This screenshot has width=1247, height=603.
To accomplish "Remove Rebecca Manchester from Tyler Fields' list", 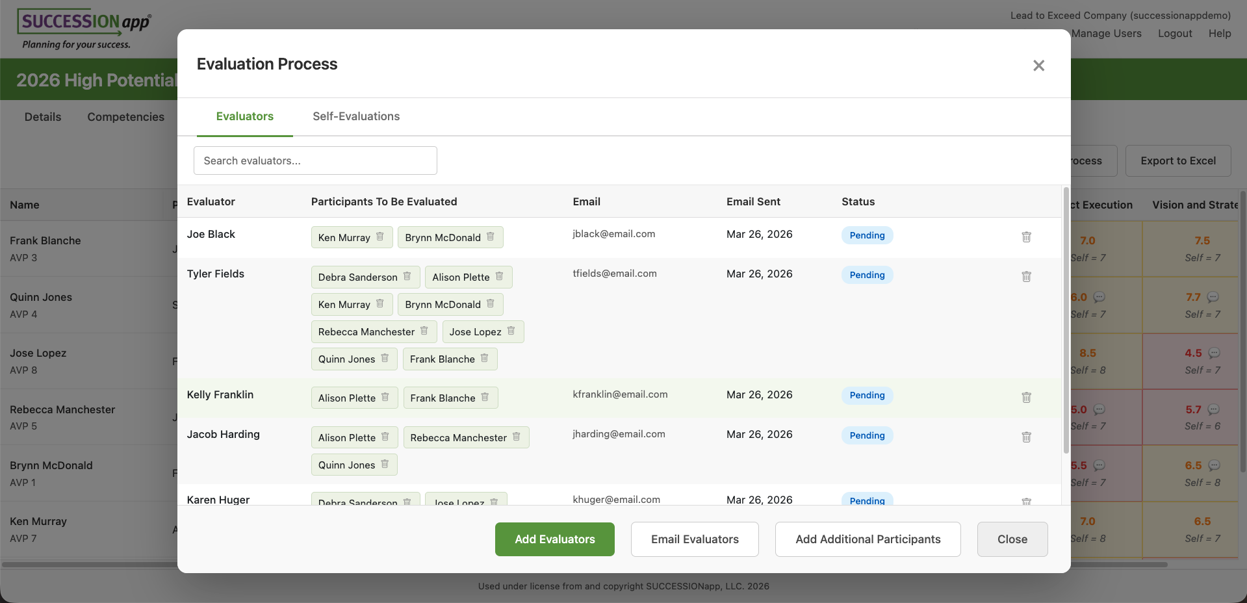I will click(x=424, y=331).
